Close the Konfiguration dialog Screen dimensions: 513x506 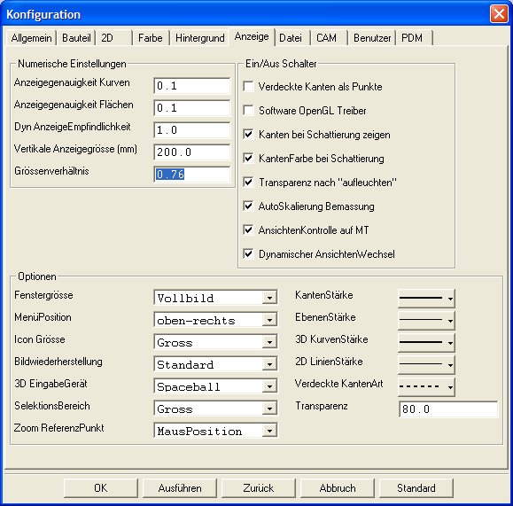[499, 14]
